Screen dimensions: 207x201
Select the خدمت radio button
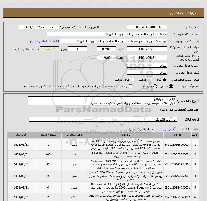[151, 80]
